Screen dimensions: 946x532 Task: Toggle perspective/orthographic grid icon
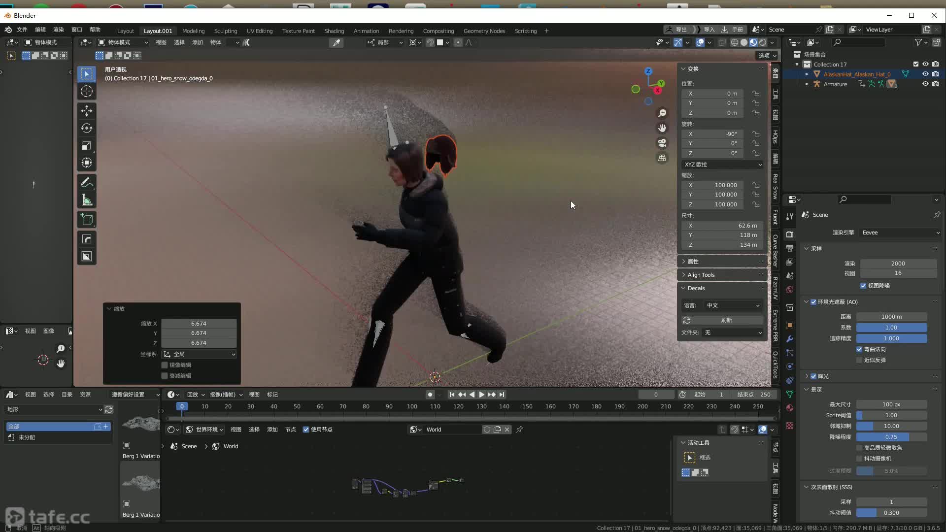[x=662, y=158]
